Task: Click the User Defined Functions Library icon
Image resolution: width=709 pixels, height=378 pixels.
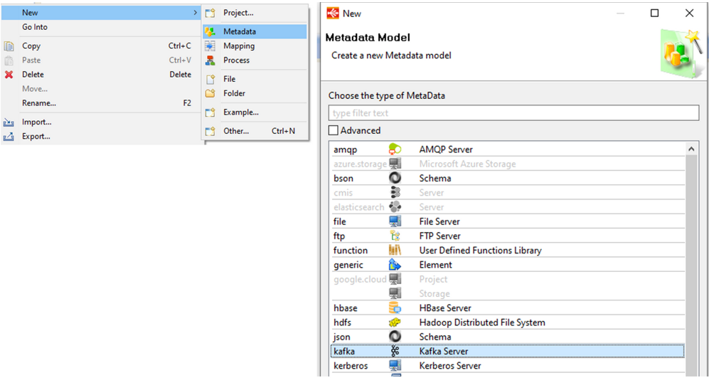Action: [395, 251]
